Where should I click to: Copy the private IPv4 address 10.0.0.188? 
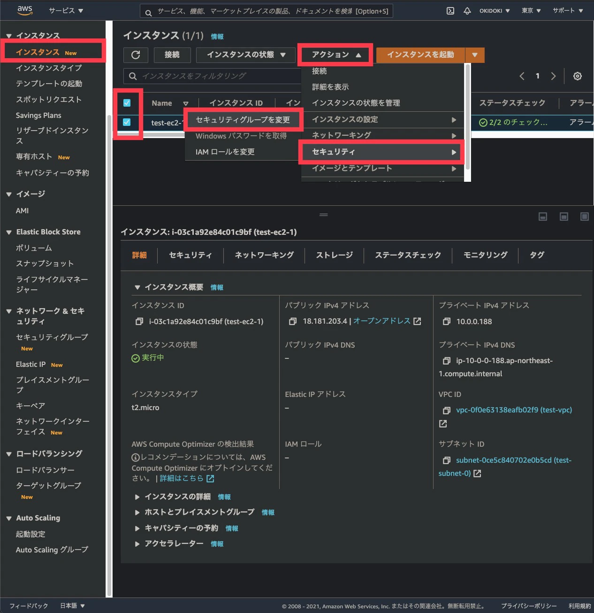click(x=447, y=322)
